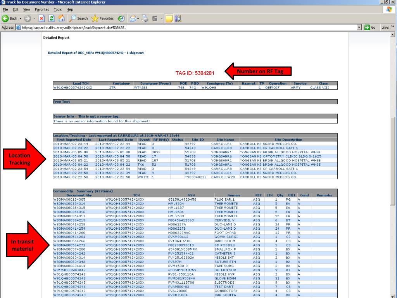397x298 pixels.
Task: Stop page loading with red X icon
Action: click(x=42, y=19)
